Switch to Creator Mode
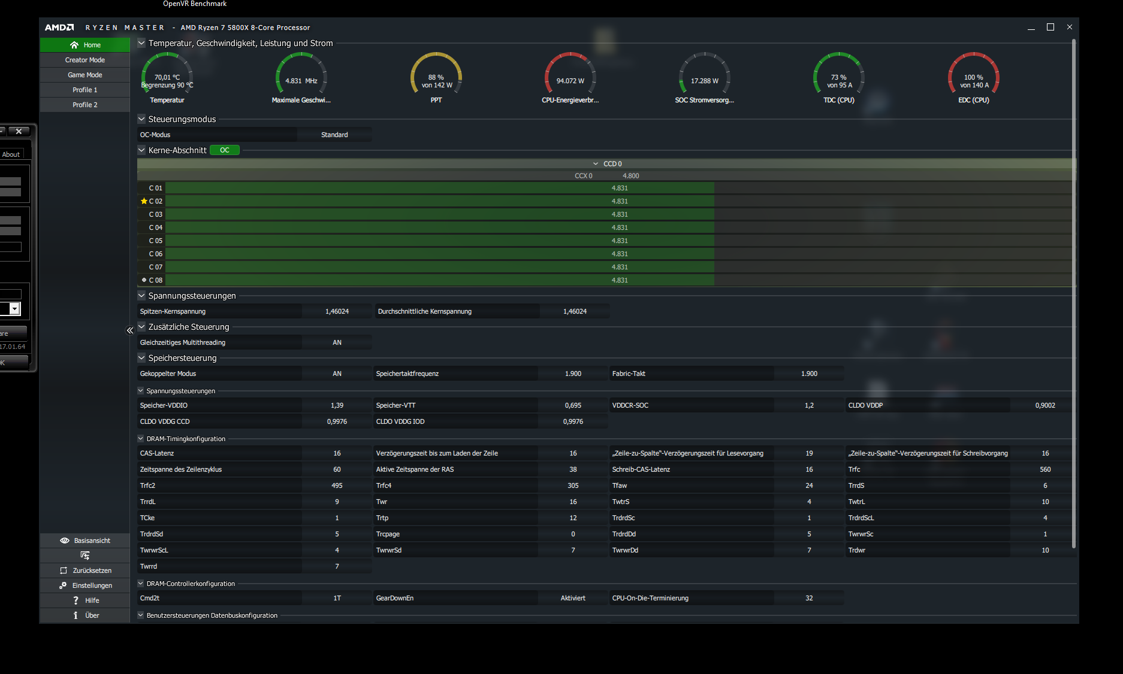The width and height of the screenshot is (1123, 674). click(x=85, y=60)
